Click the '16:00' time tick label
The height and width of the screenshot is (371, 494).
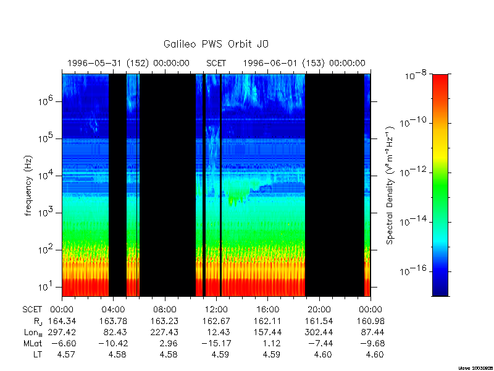click(x=267, y=310)
